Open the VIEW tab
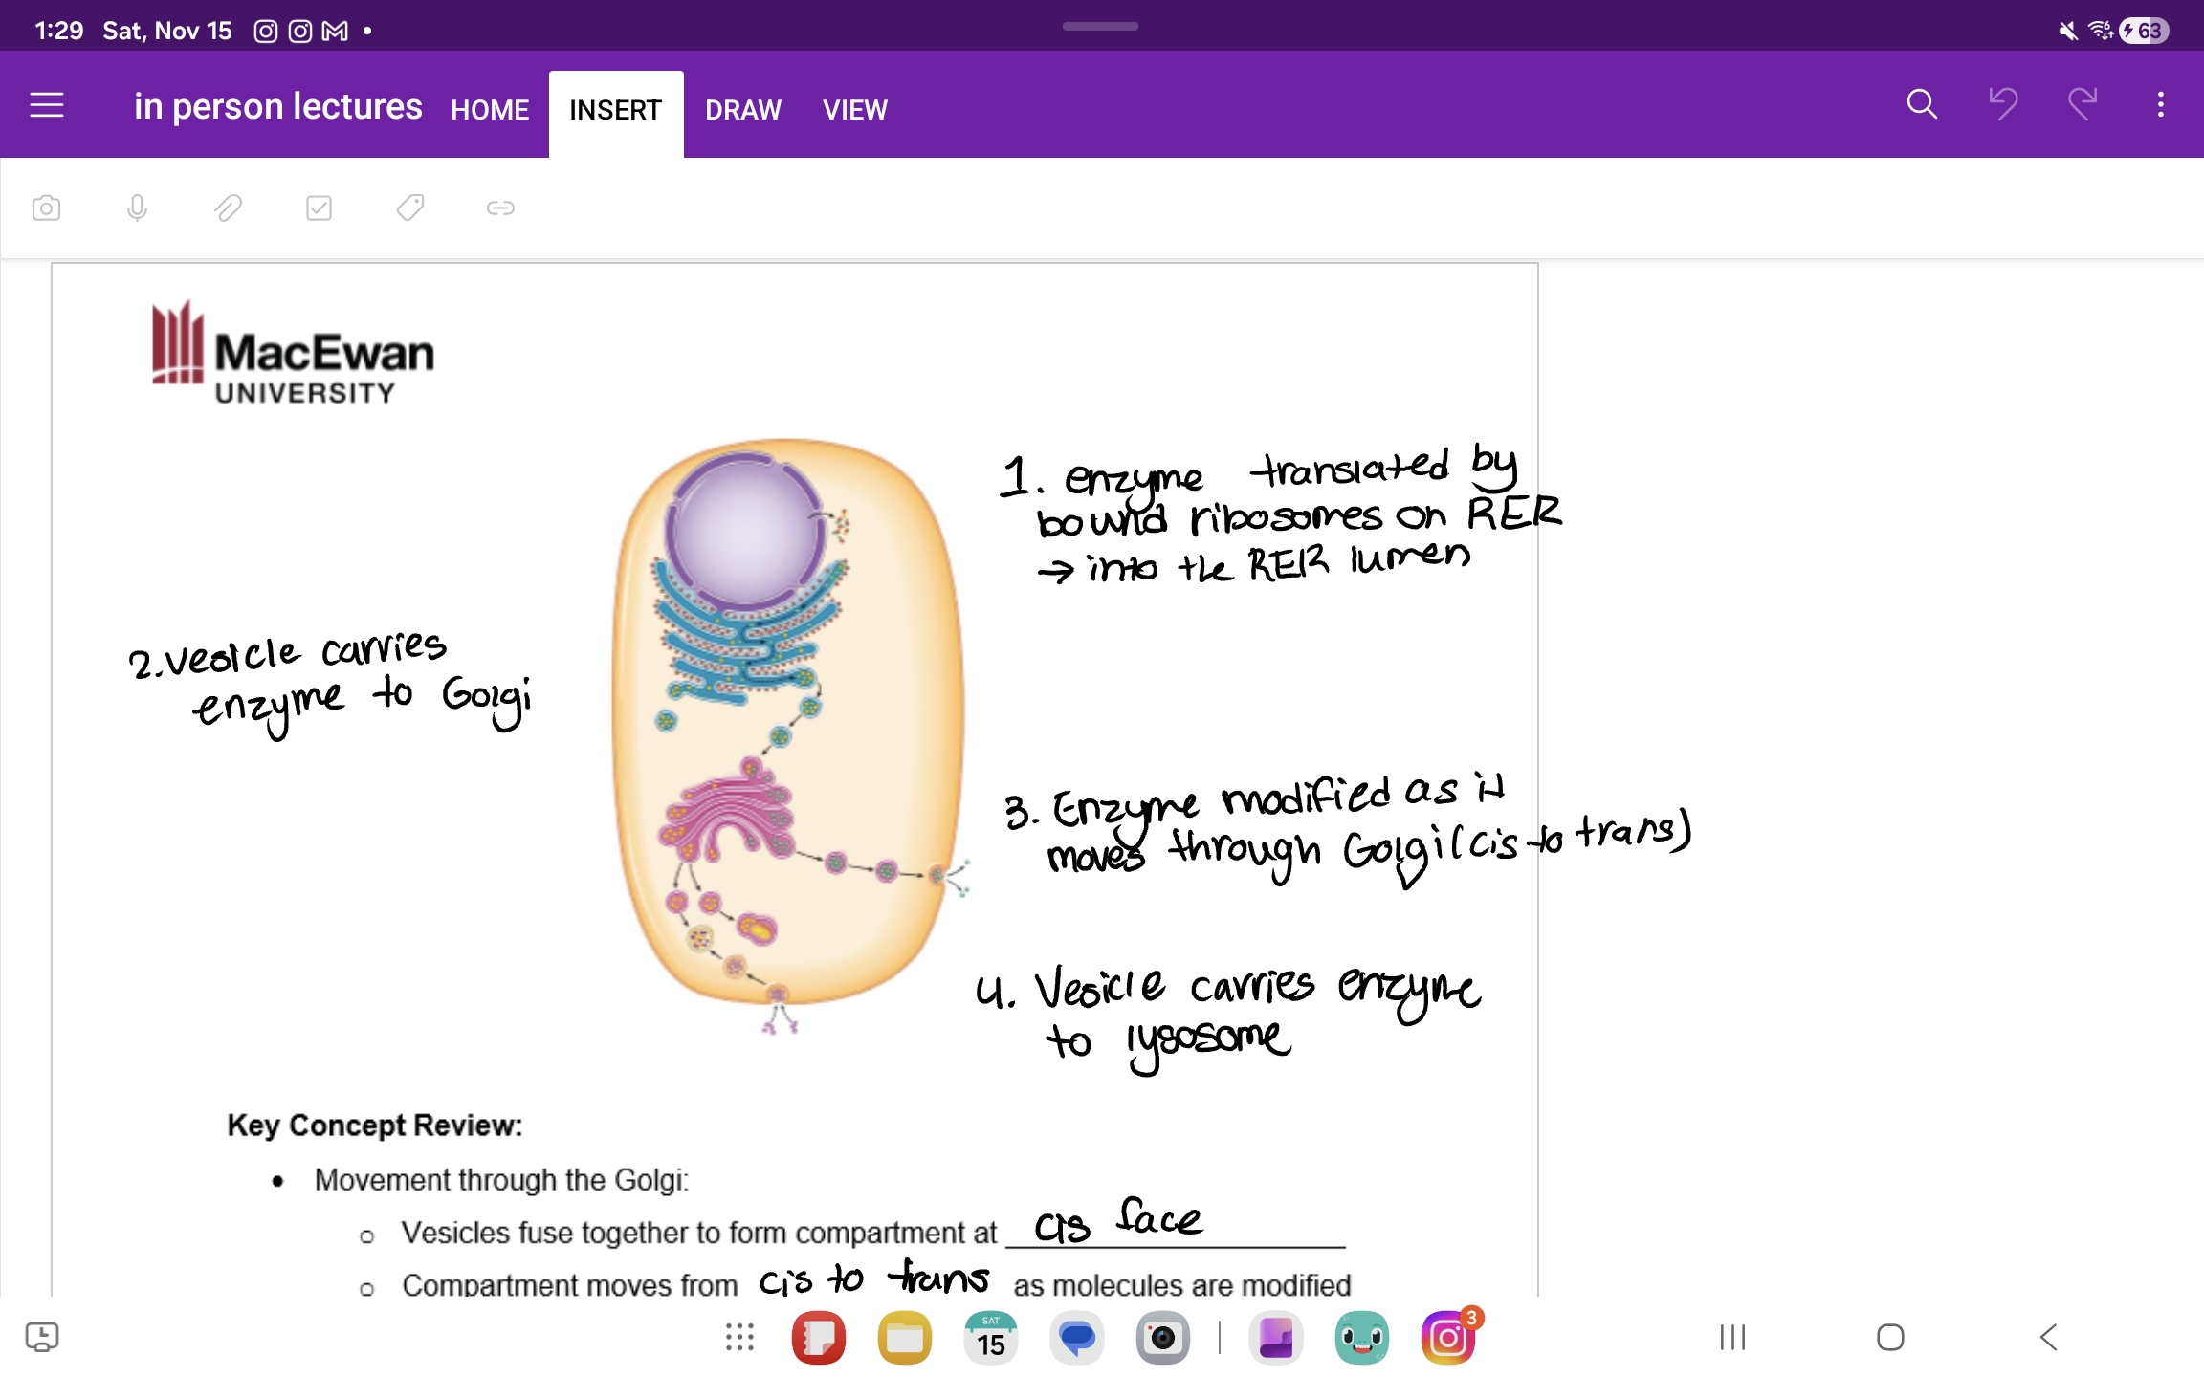The height and width of the screenshot is (1377, 2204). pos(853,109)
